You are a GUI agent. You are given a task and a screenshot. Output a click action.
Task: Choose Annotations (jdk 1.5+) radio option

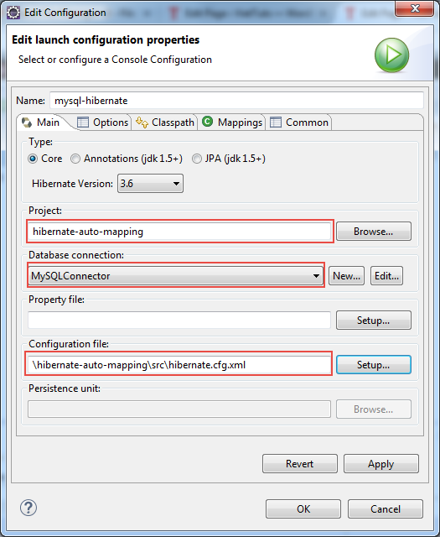(75, 159)
